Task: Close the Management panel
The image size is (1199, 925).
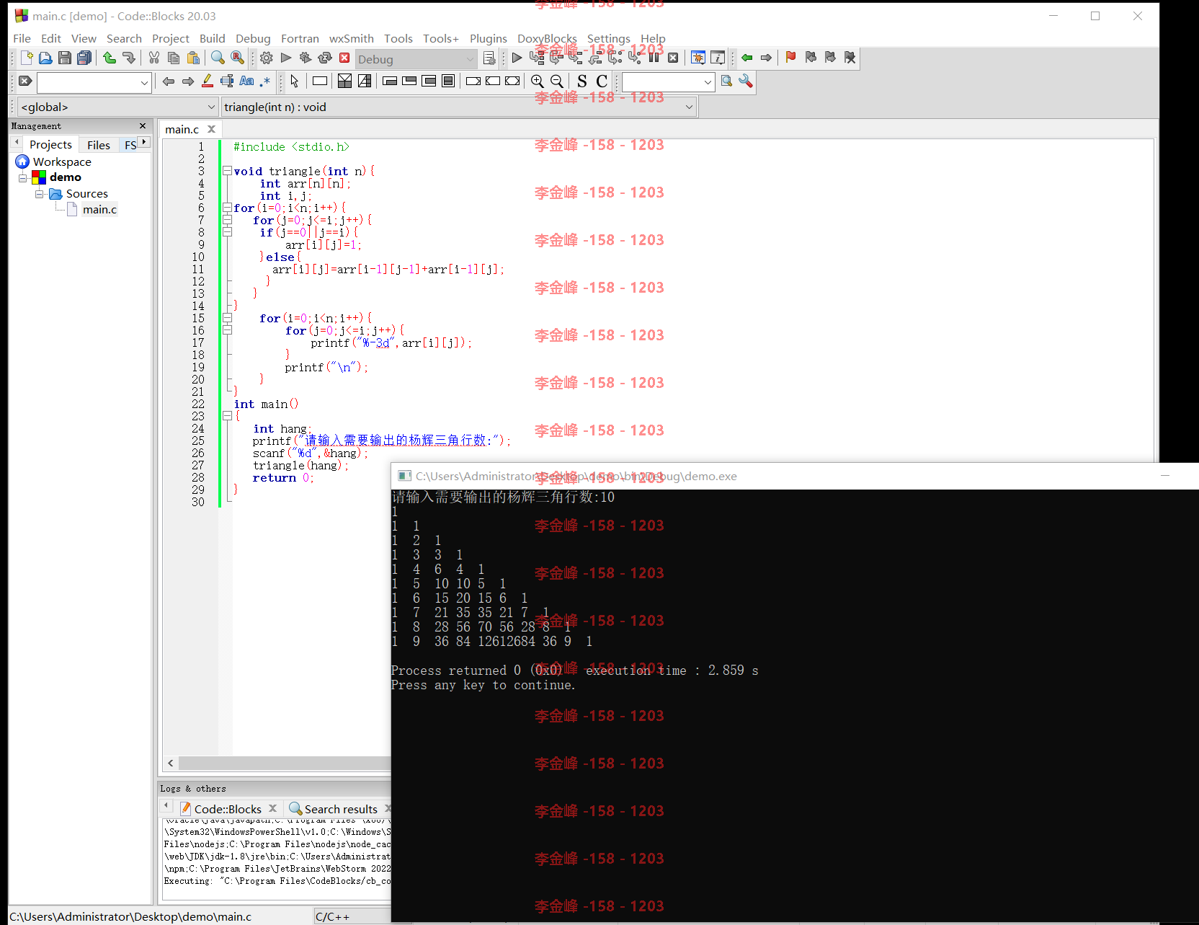Action: [143, 125]
